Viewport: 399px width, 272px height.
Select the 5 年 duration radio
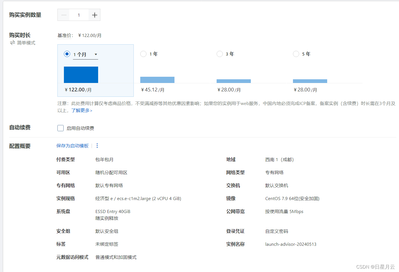pos(296,54)
